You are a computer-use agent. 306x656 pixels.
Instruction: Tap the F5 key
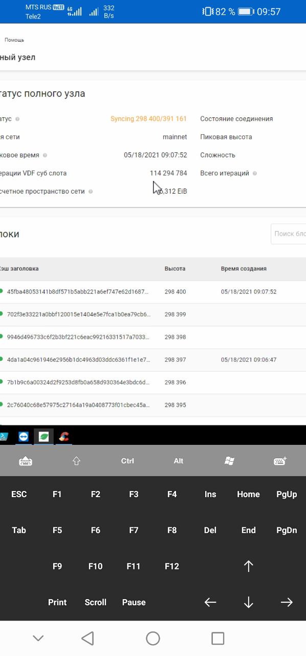57,530
